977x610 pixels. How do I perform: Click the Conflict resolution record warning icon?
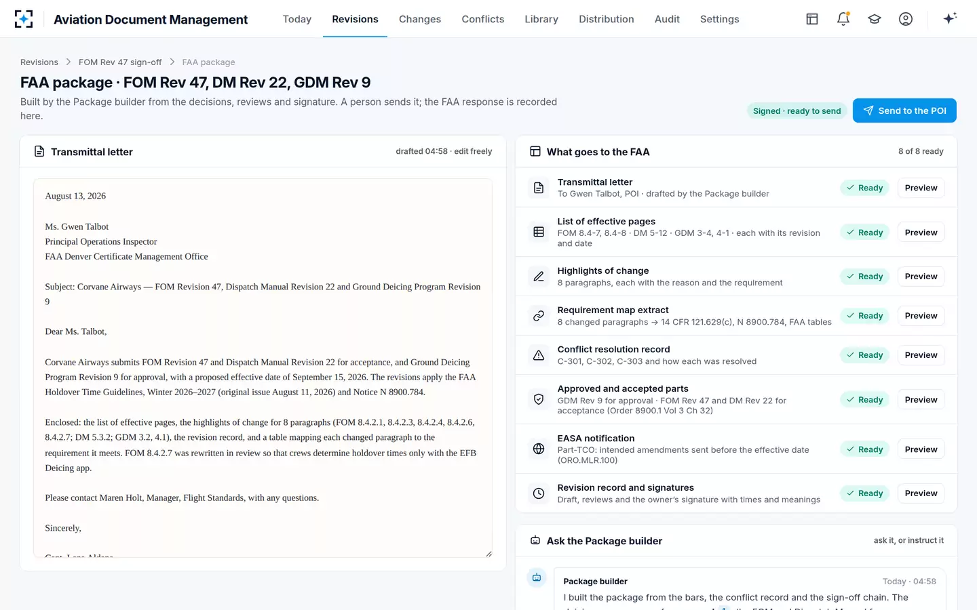coord(539,355)
